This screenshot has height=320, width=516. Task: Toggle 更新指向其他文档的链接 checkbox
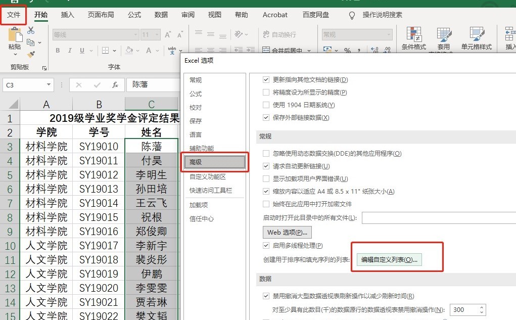(266, 79)
